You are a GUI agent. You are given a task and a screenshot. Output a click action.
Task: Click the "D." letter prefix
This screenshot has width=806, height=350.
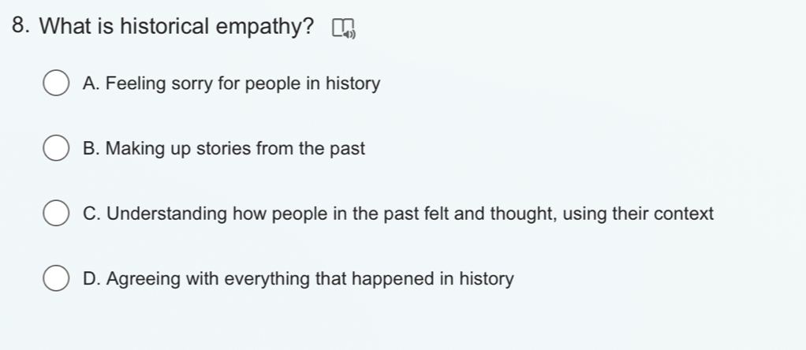tap(91, 278)
